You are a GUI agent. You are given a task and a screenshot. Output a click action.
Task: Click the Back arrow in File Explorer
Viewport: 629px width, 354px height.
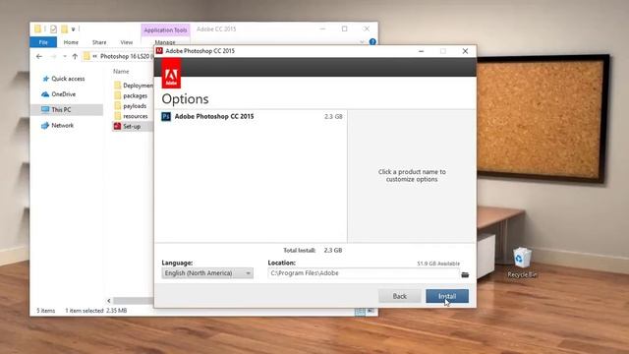[39, 57]
